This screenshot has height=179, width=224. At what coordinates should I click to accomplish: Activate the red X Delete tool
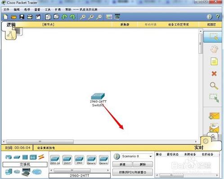[x=214, y=74]
